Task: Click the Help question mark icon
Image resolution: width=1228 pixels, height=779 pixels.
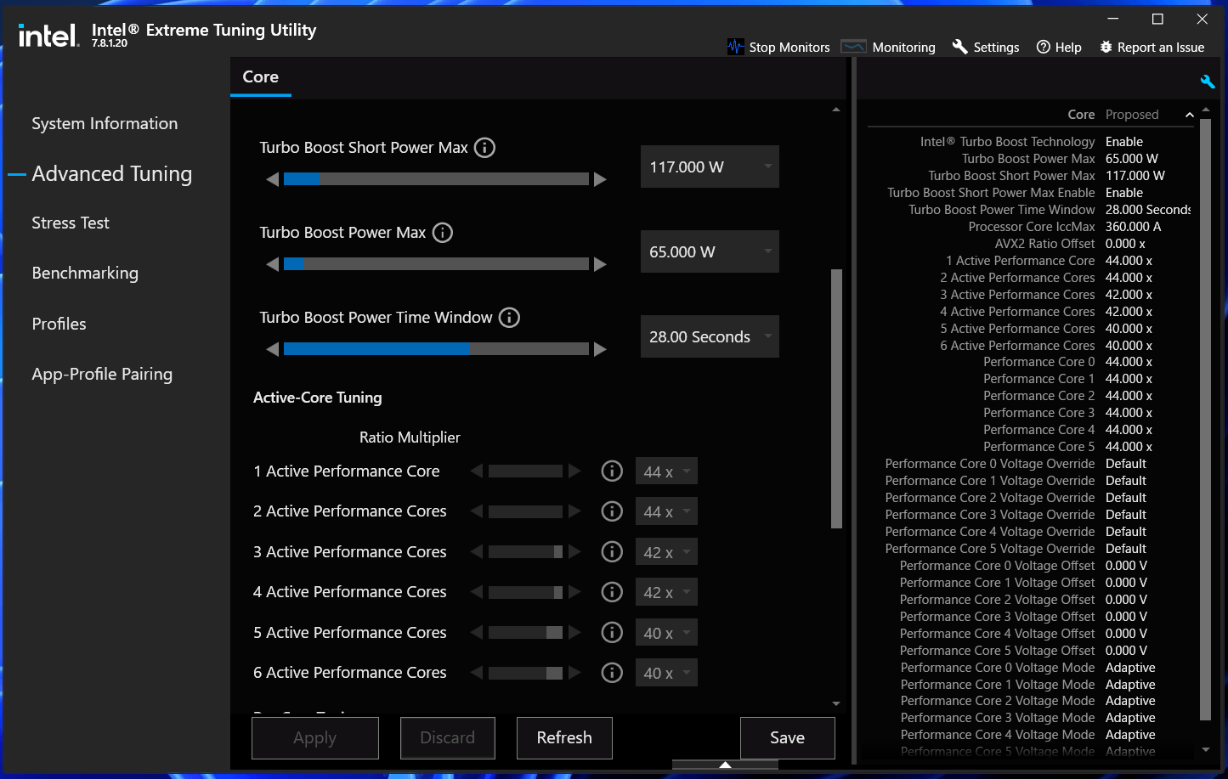Action: click(x=1044, y=47)
